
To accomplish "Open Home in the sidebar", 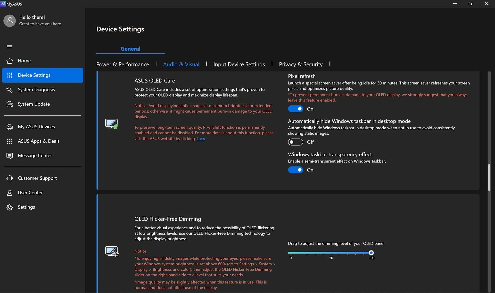I will click(x=43, y=61).
